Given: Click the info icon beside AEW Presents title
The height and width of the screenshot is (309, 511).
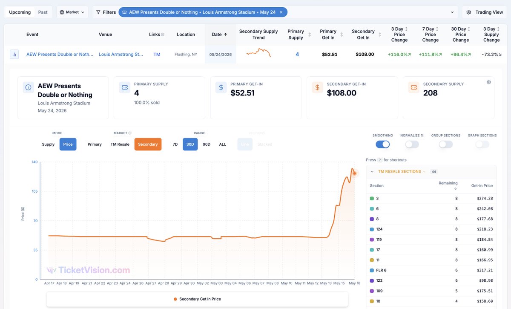Looking at the screenshot, I should 28,87.
